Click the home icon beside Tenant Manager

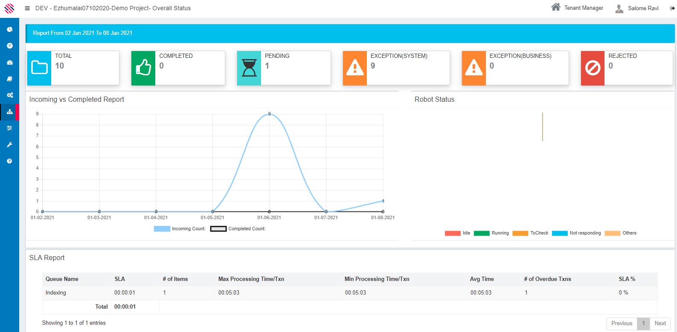tap(555, 7)
